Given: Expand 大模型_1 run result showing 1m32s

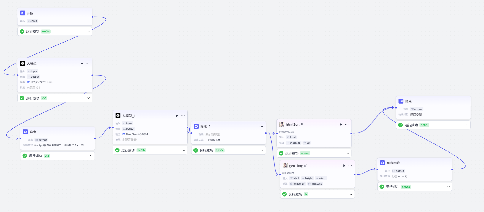Looking at the screenshot, I should [x=184, y=150].
